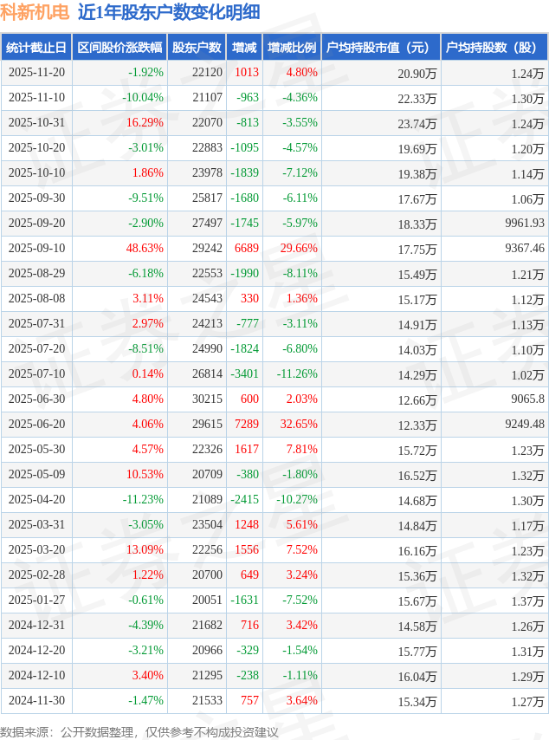Select the 2025-11-20 date cell
This screenshot has width=549, height=740.
[x=36, y=73]
